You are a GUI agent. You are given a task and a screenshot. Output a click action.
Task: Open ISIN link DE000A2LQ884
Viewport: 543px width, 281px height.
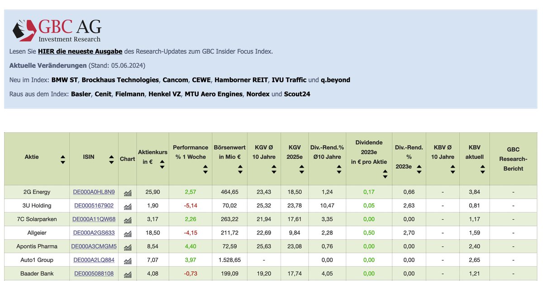pos(94,260)
